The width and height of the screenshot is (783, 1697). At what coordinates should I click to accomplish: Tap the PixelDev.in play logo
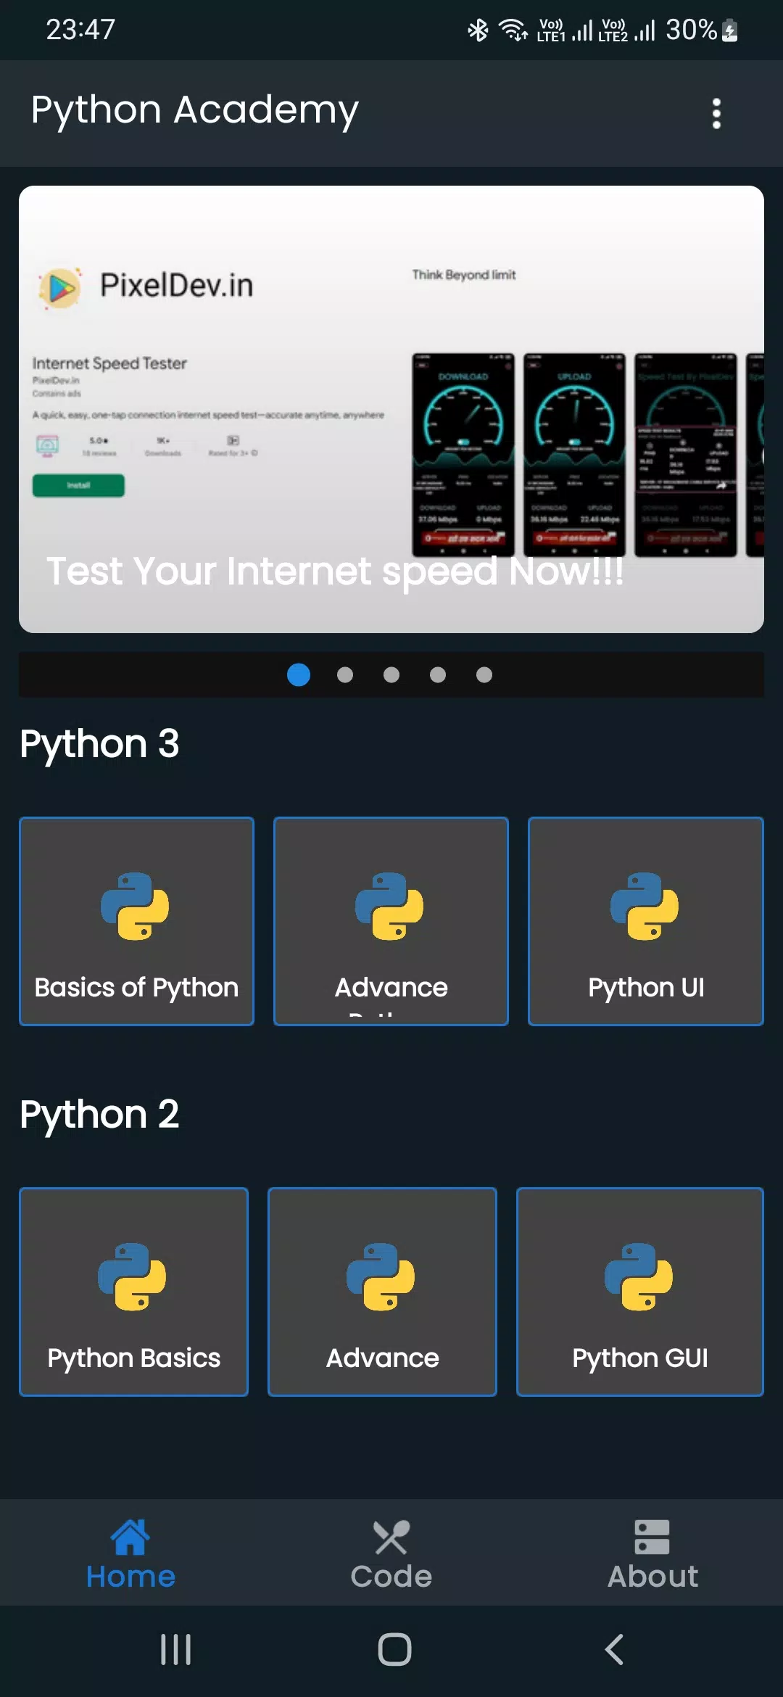(x=62, y=288)
